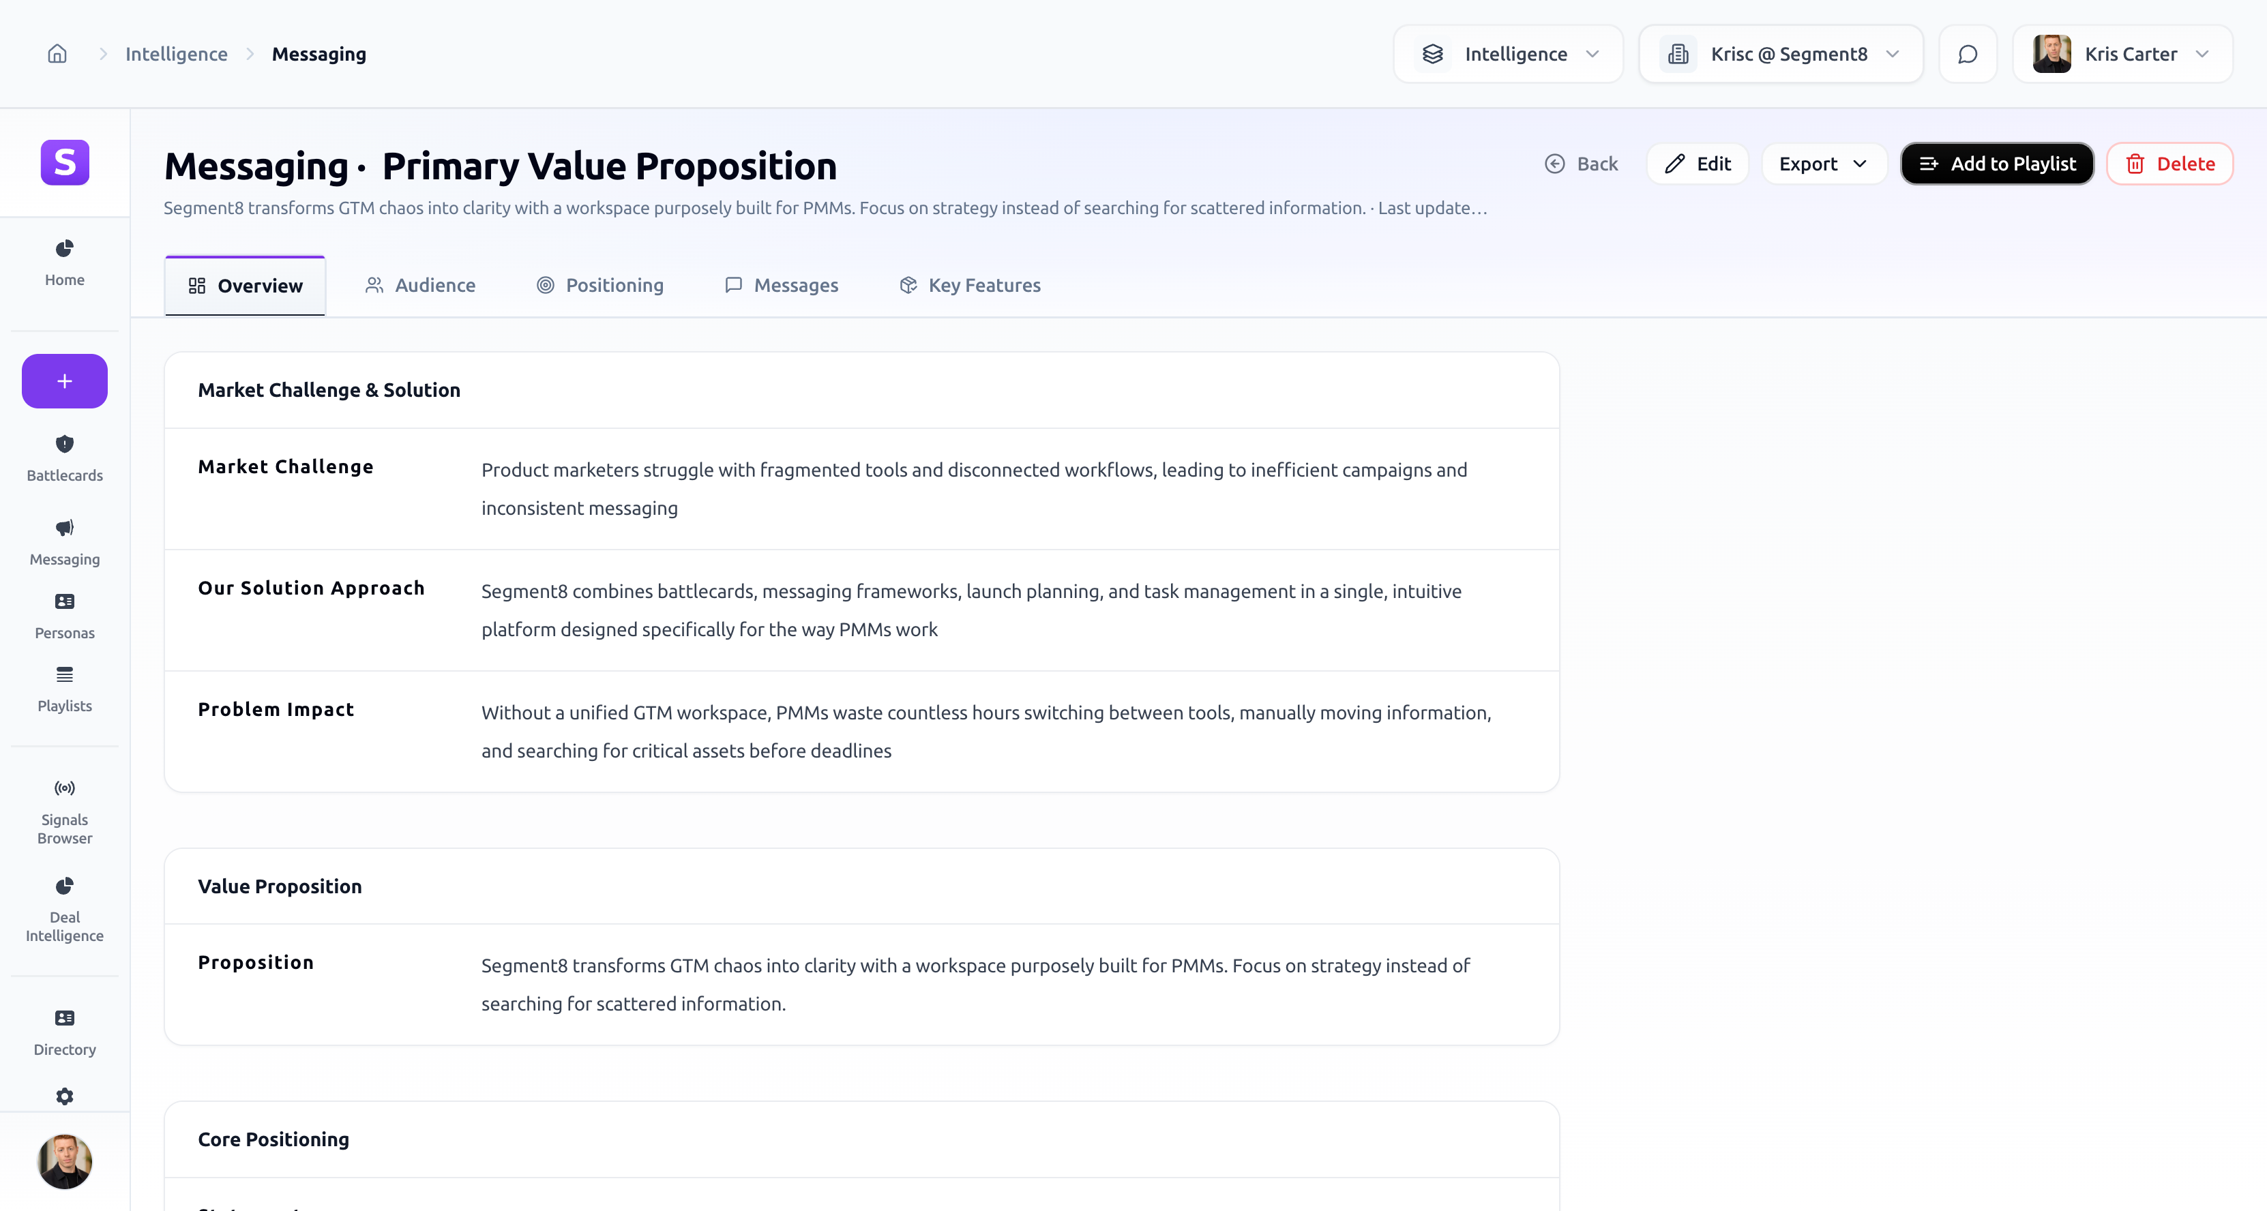Click the Intelligence breadcrumb link
This screenshot has width=2267, height=1211.
coord(176,54)
